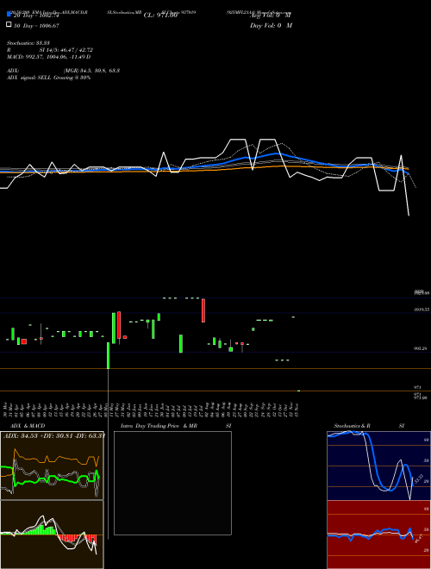Click the ADX: 34.53 +DY: 30.81 header
Image resolution: width=431 pixels, height=569 pixels.
(53, 436)
